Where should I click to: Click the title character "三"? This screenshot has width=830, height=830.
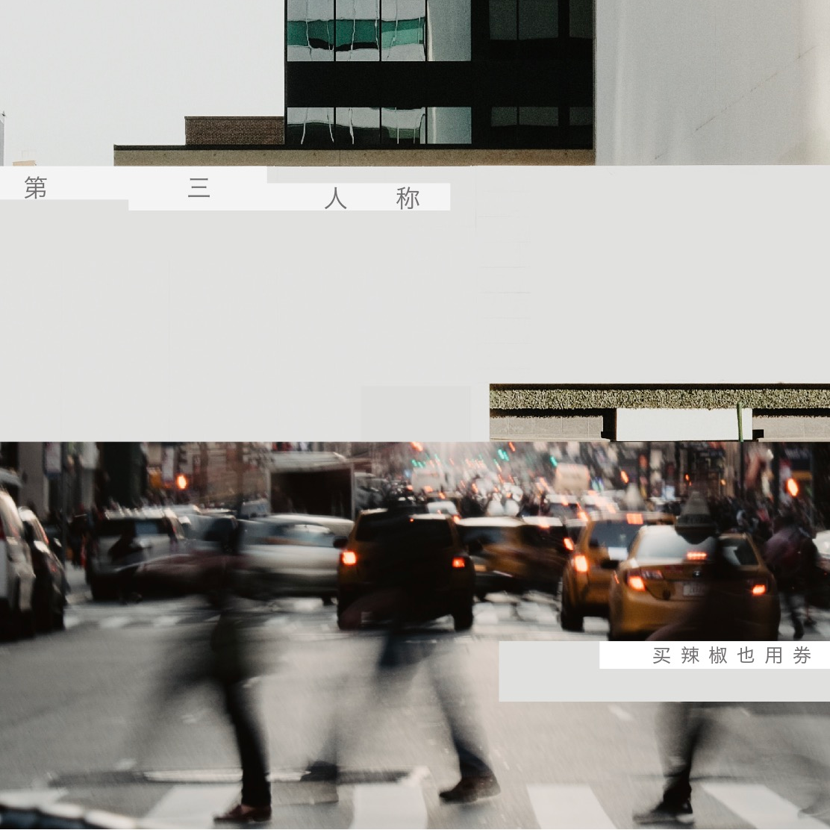coord(199,188)
